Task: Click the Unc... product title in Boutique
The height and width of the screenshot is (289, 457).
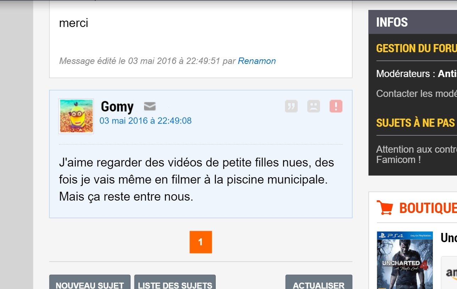Action: coord(449,238)
